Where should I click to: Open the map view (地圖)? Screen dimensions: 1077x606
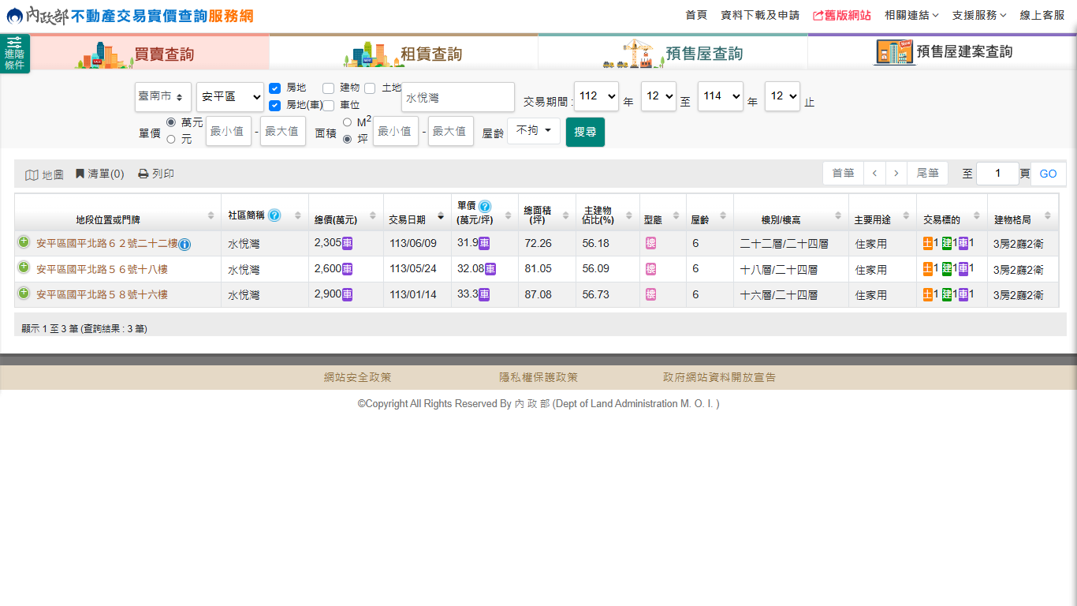point(45,174)
